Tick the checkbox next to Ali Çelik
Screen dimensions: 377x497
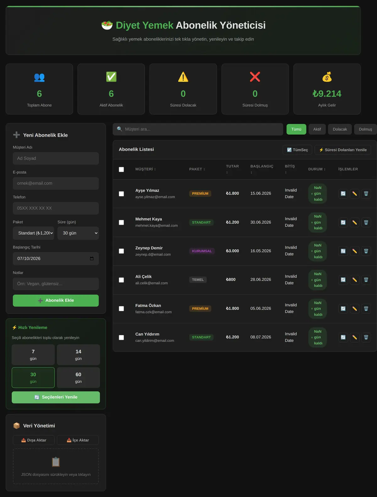(x=121, y=280)
